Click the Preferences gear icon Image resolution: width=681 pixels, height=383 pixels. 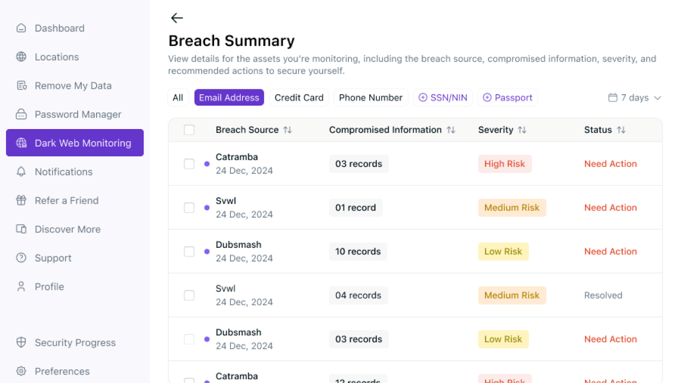click(21, 371)
